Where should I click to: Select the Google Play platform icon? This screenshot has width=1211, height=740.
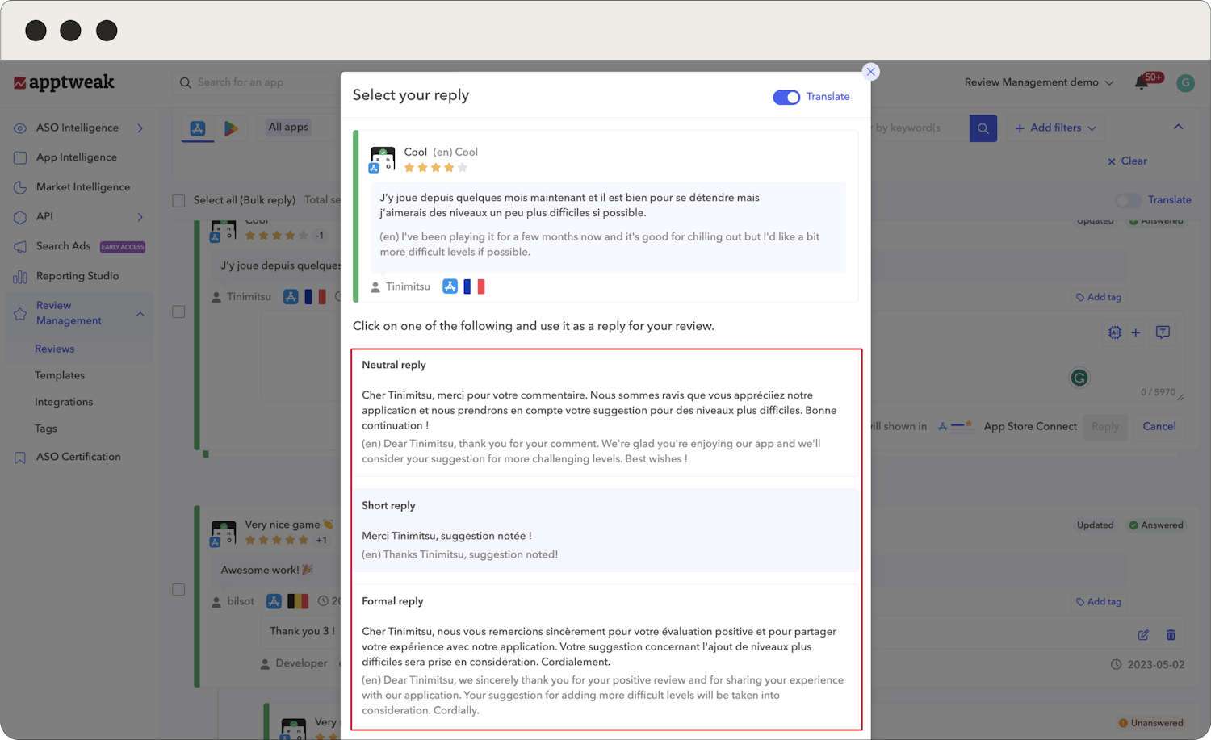click(x=233, y=127)
